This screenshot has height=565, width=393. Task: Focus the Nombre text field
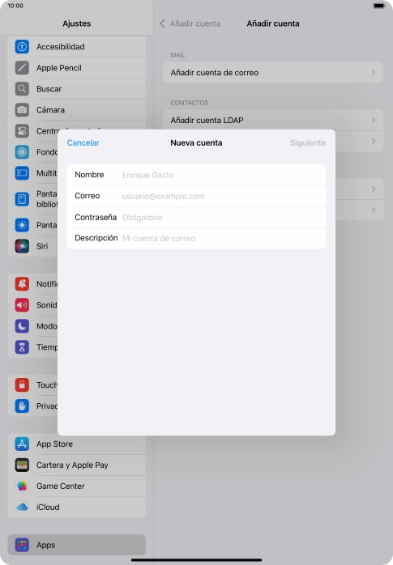point(196,175)
